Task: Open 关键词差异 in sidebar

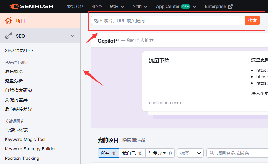Action: point(16,100)
